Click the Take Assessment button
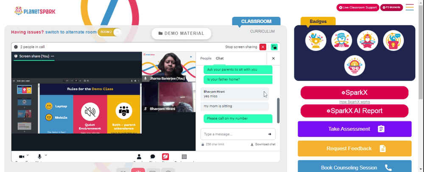 pyautogui.click(x=354, y=129)
